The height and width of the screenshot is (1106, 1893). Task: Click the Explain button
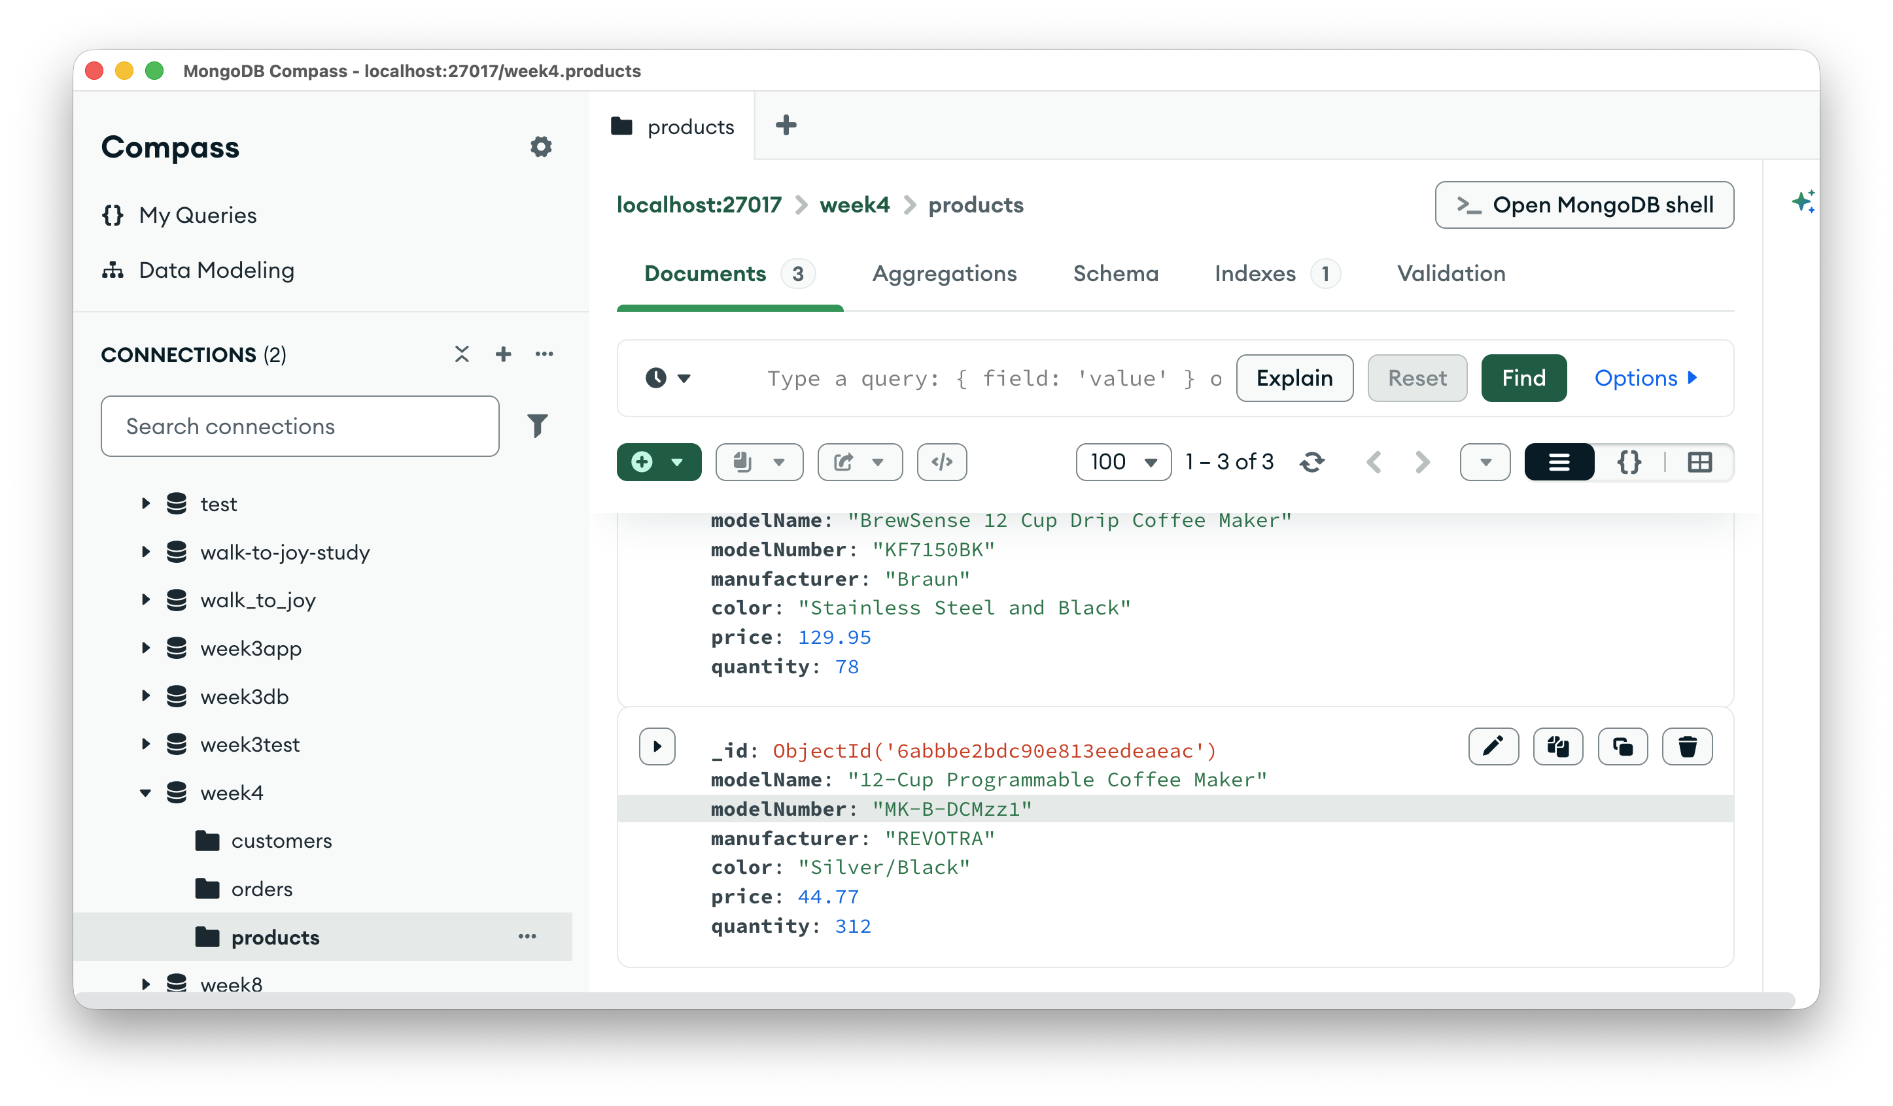pyautogui.click(x=1294, y=378)
